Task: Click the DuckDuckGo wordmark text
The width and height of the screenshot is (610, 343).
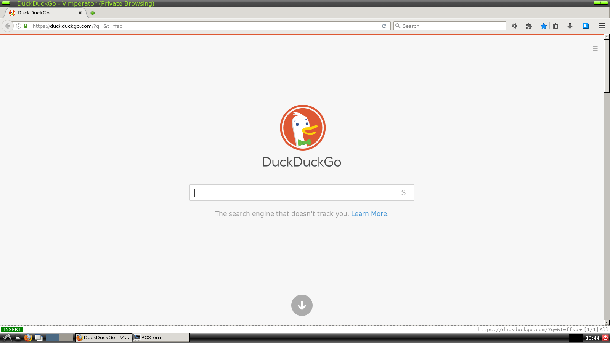Action: 302,162
